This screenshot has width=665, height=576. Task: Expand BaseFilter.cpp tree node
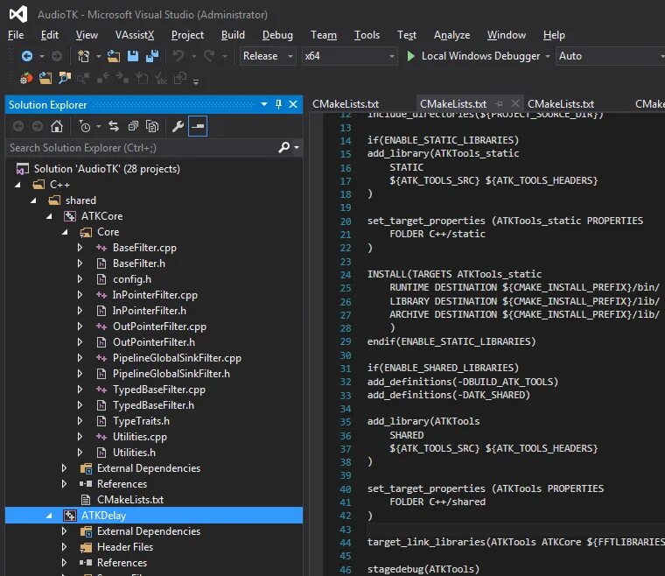pyautogui.click(x=80, y=248)
